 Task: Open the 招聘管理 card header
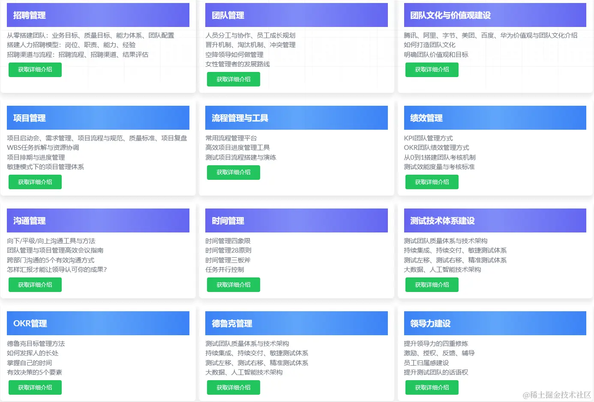point(98,14)
